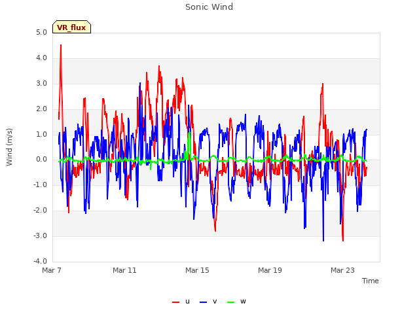
Task: Click the Mar 7 x-axis label
Action: point(52,270)
